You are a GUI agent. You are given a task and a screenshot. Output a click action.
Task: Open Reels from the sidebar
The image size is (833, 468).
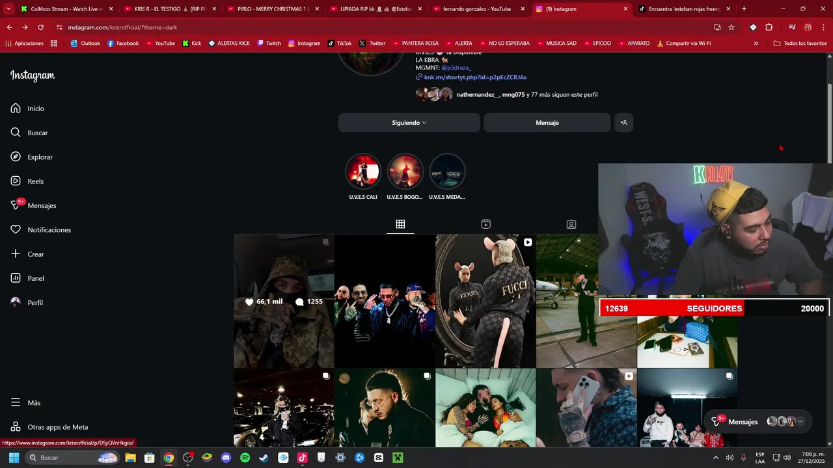point(27,181)
